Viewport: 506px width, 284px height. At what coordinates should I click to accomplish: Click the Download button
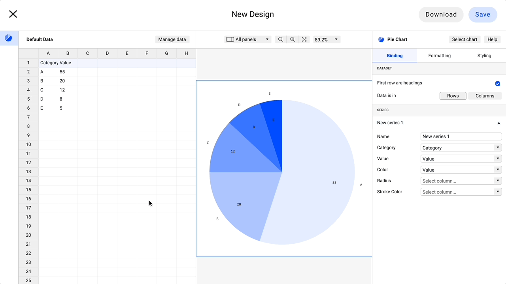(441, 14)
